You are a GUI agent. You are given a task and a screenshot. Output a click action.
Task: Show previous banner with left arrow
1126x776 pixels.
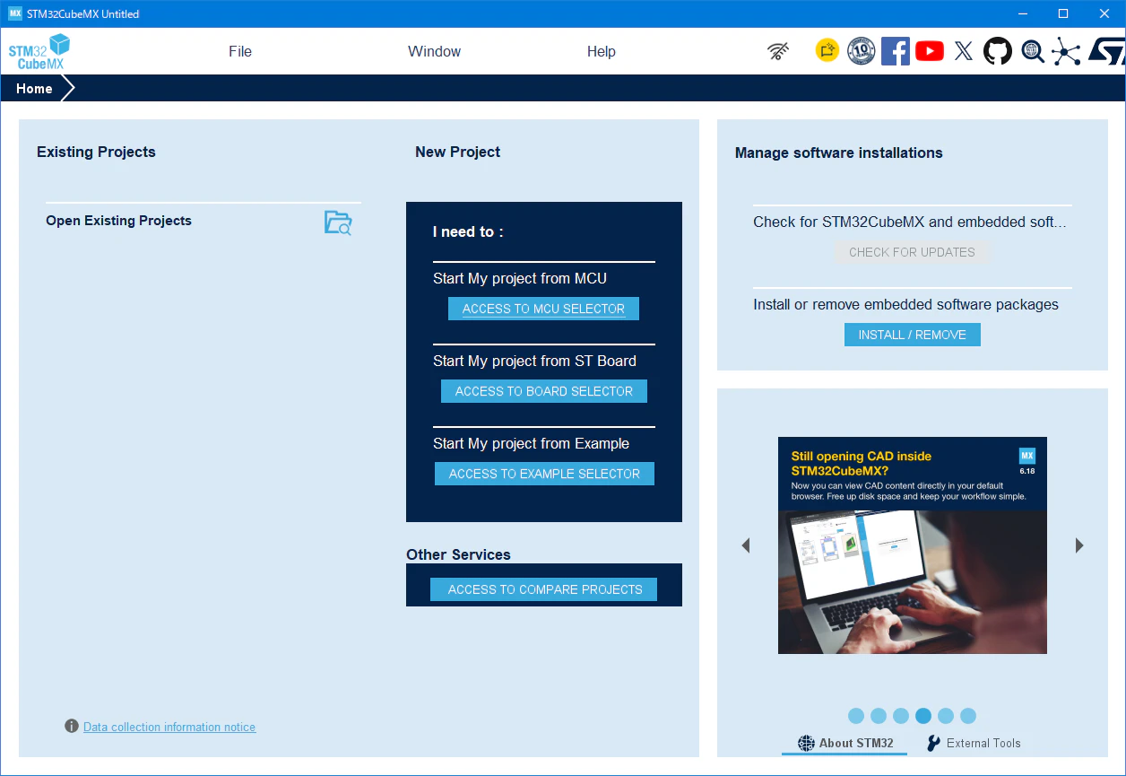pos(745,545)
